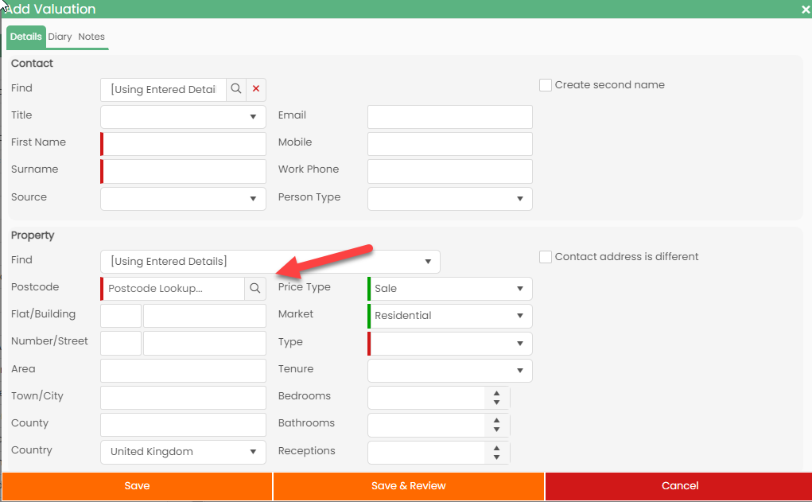Close the Add Valuation dialog
The image size is (812, 502).
click(805, 10)
